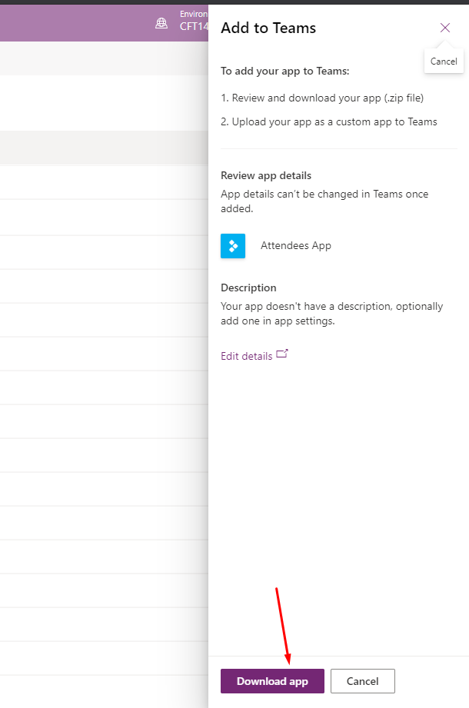Click the Cancel button beside Download app
Image resolution: width=469 pixels, height=708 pixels.
click(362, 681)
